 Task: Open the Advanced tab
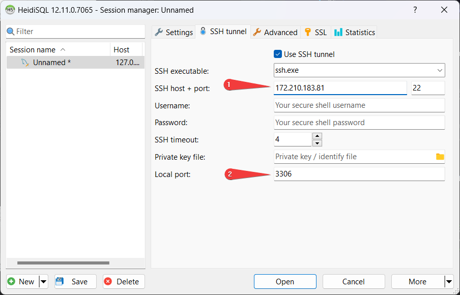pos(275,32)
